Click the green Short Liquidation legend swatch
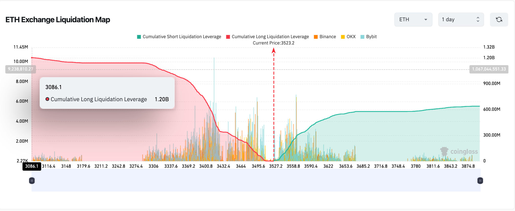Screen dimensions: 515x211 pyautogui.click(x=139, y=37)
